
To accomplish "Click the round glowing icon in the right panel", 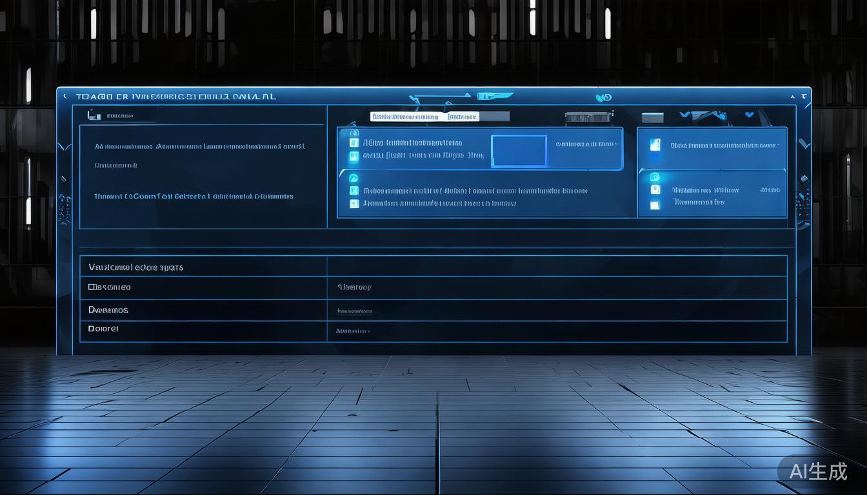I will [x=655, y=177].
